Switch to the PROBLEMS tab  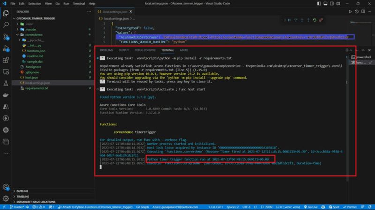[106, 50]
